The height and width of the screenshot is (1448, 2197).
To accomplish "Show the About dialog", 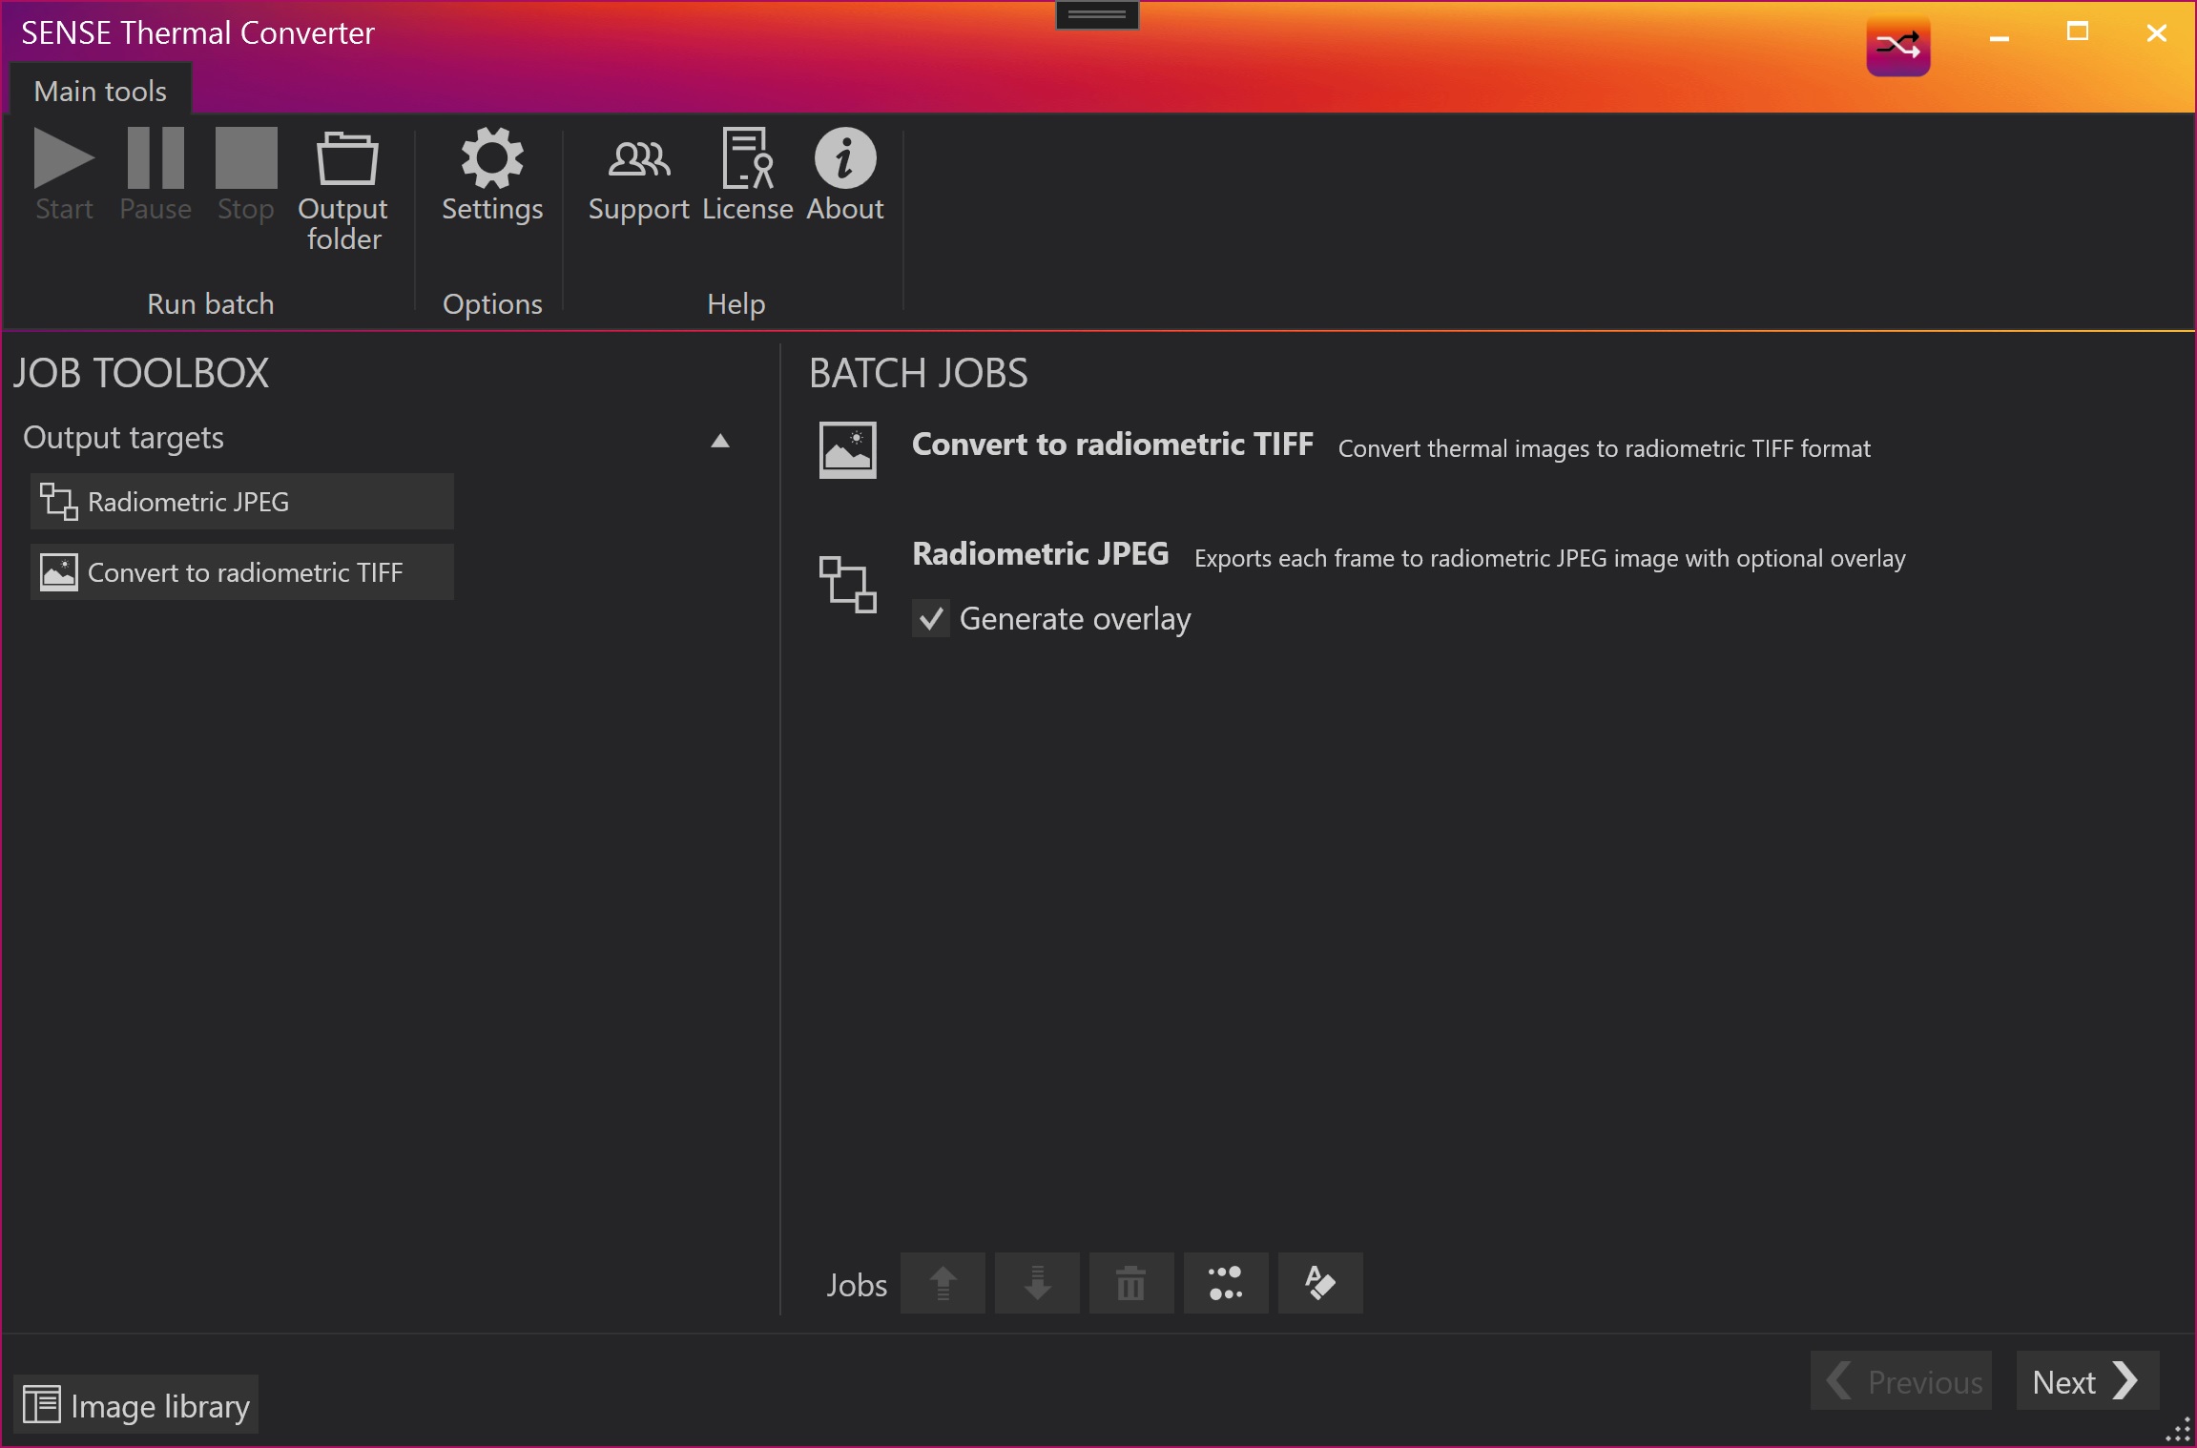I will (x=845, y=176).
